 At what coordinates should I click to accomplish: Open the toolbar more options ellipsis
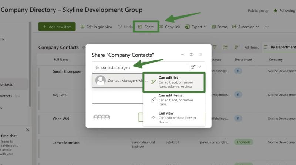tap(267, 27)
